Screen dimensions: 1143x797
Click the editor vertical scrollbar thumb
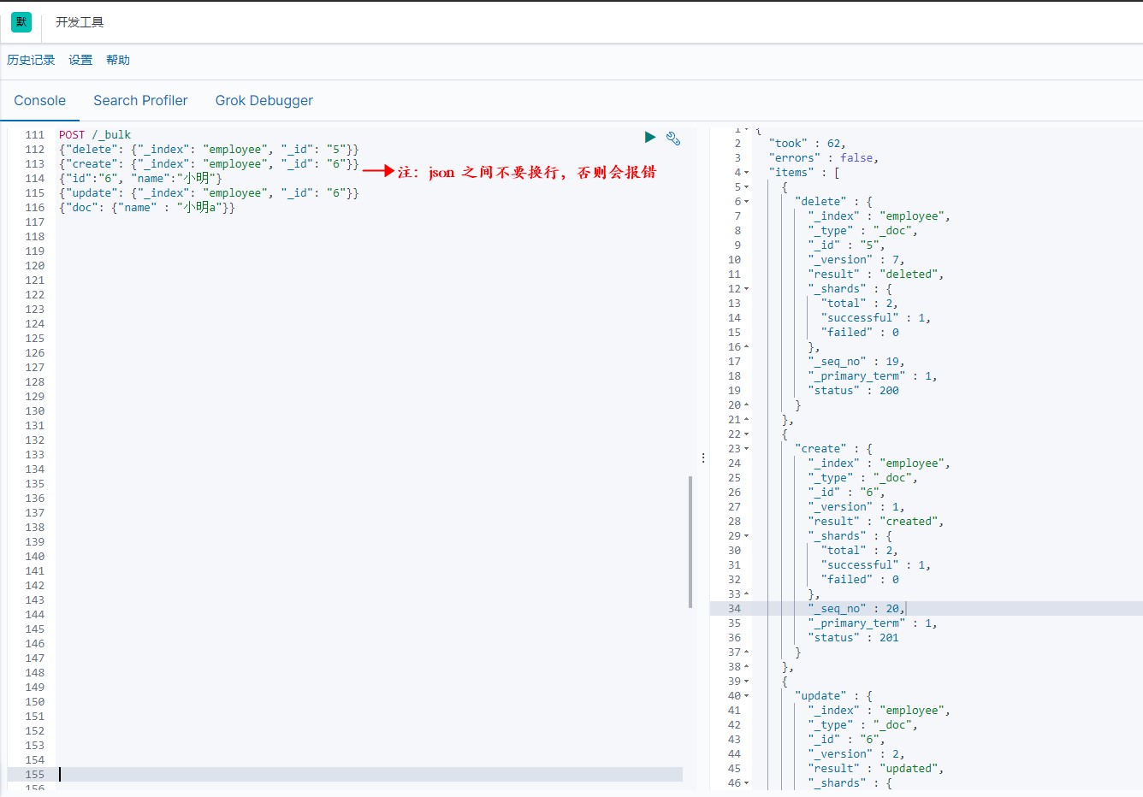[x=690, y=541]
